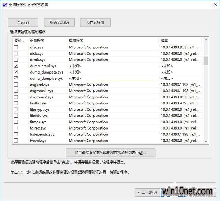Viewport: 220px width, 201px height.
Task: Add unloaded drivers to the list button
Action: point(110,152)
